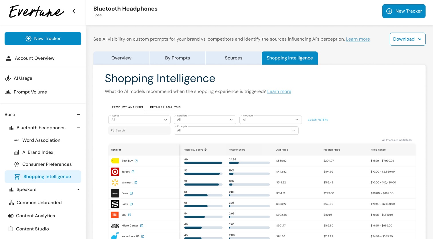Click the Target logo thumbnail
The width and height of the screenshot is (433, 239).
[115, 172]
